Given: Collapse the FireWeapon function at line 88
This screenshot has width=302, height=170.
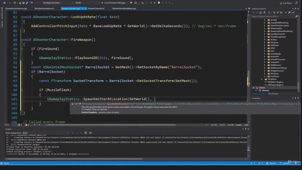Looking at the screenshot, I should pyautogui.click(x=22, y=40).
